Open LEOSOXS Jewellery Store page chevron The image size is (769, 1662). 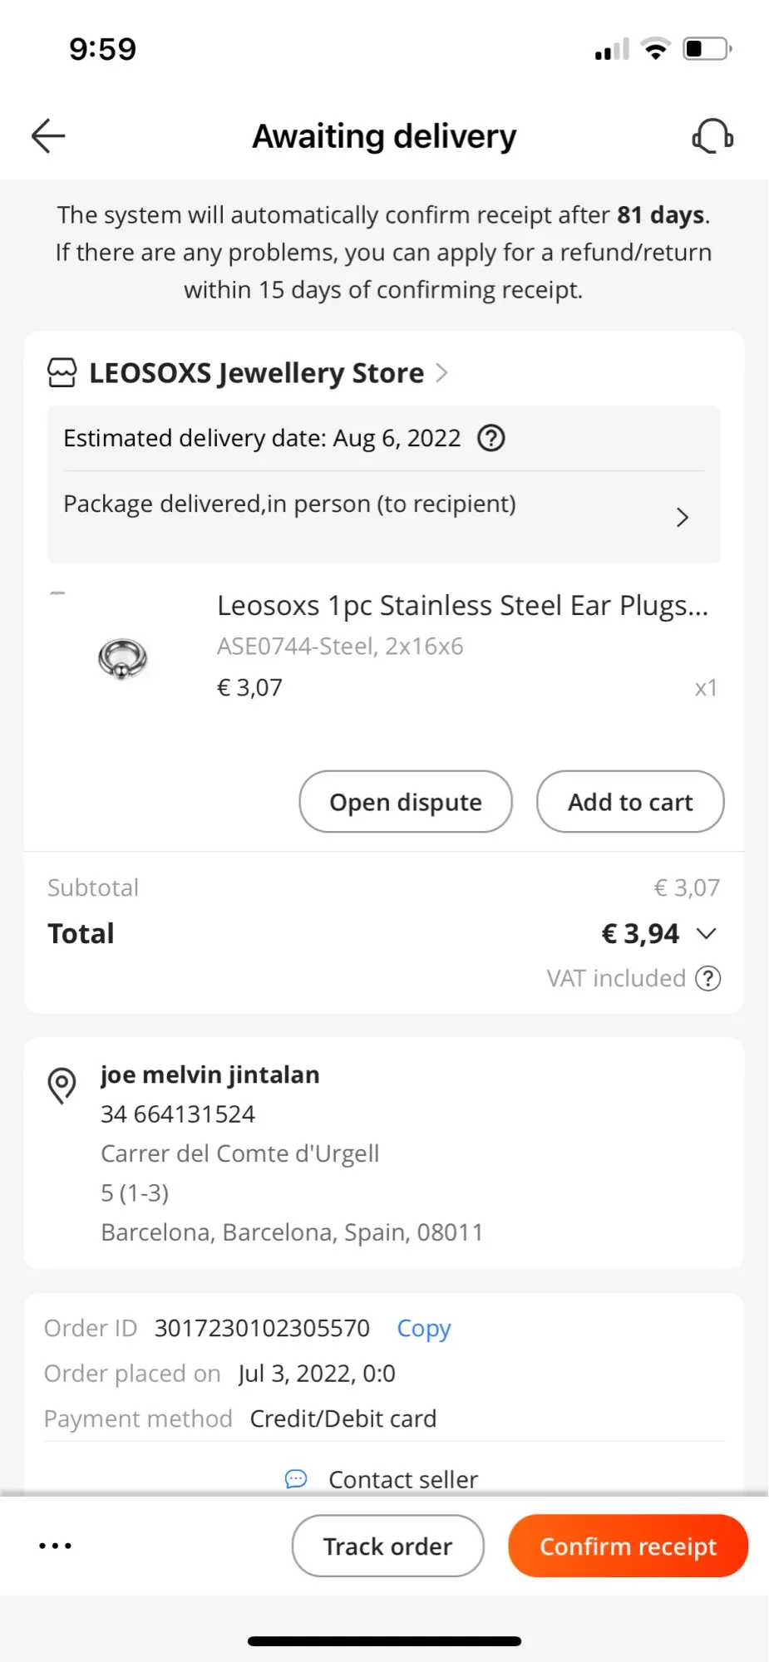(x=442, y=373)
